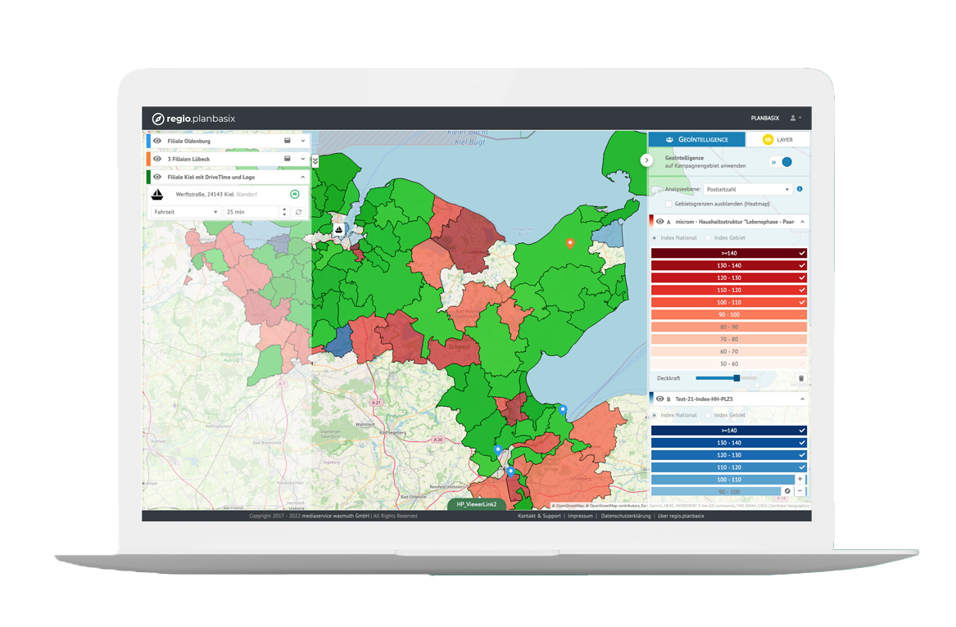Expand the Filiale Oldenburg panel
The image size is (956, 627).
coord(302,141)
